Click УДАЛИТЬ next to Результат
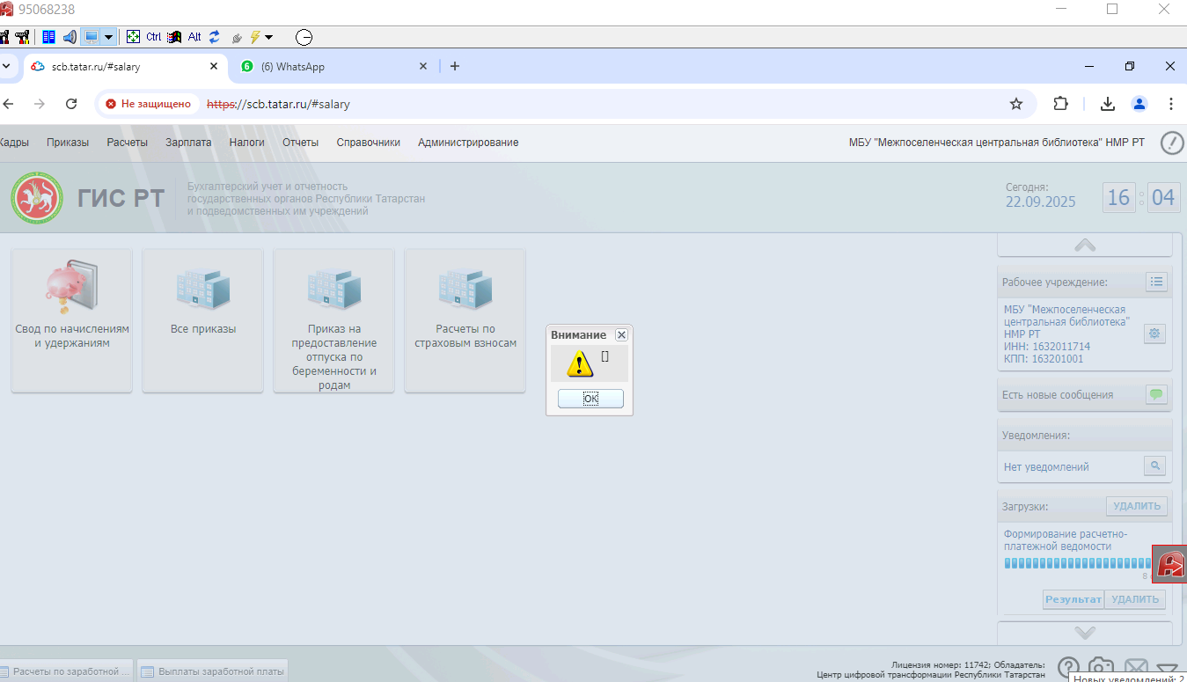This screenshot has height=682, width=1187. click(x=1135, y=599)
